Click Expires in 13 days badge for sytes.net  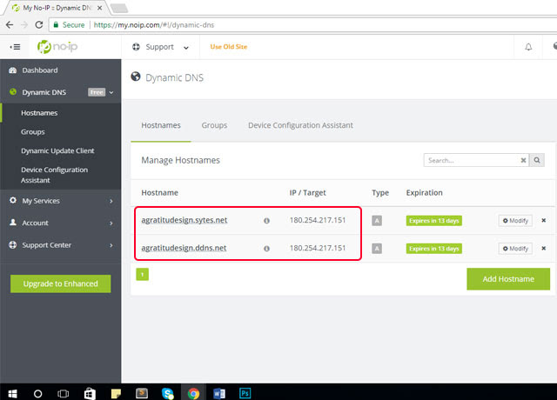(x=433, y=221)
